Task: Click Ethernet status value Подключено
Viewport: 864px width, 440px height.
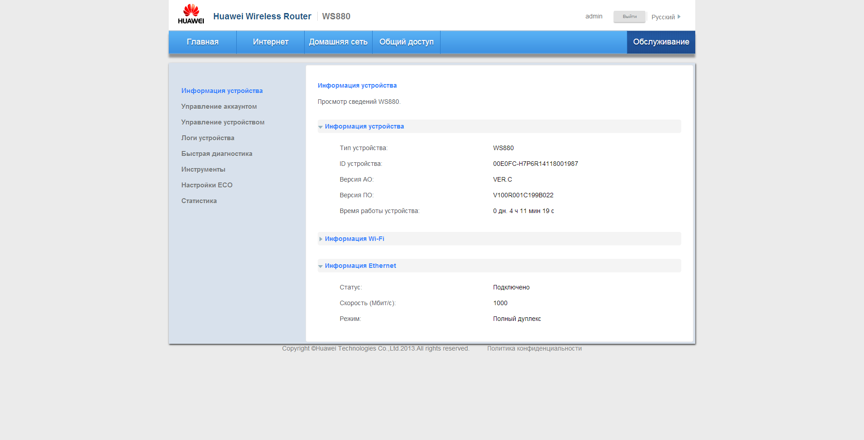Action: pos(511,287)
